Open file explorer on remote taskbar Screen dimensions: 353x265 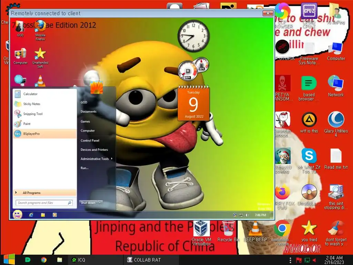point(43,215)
